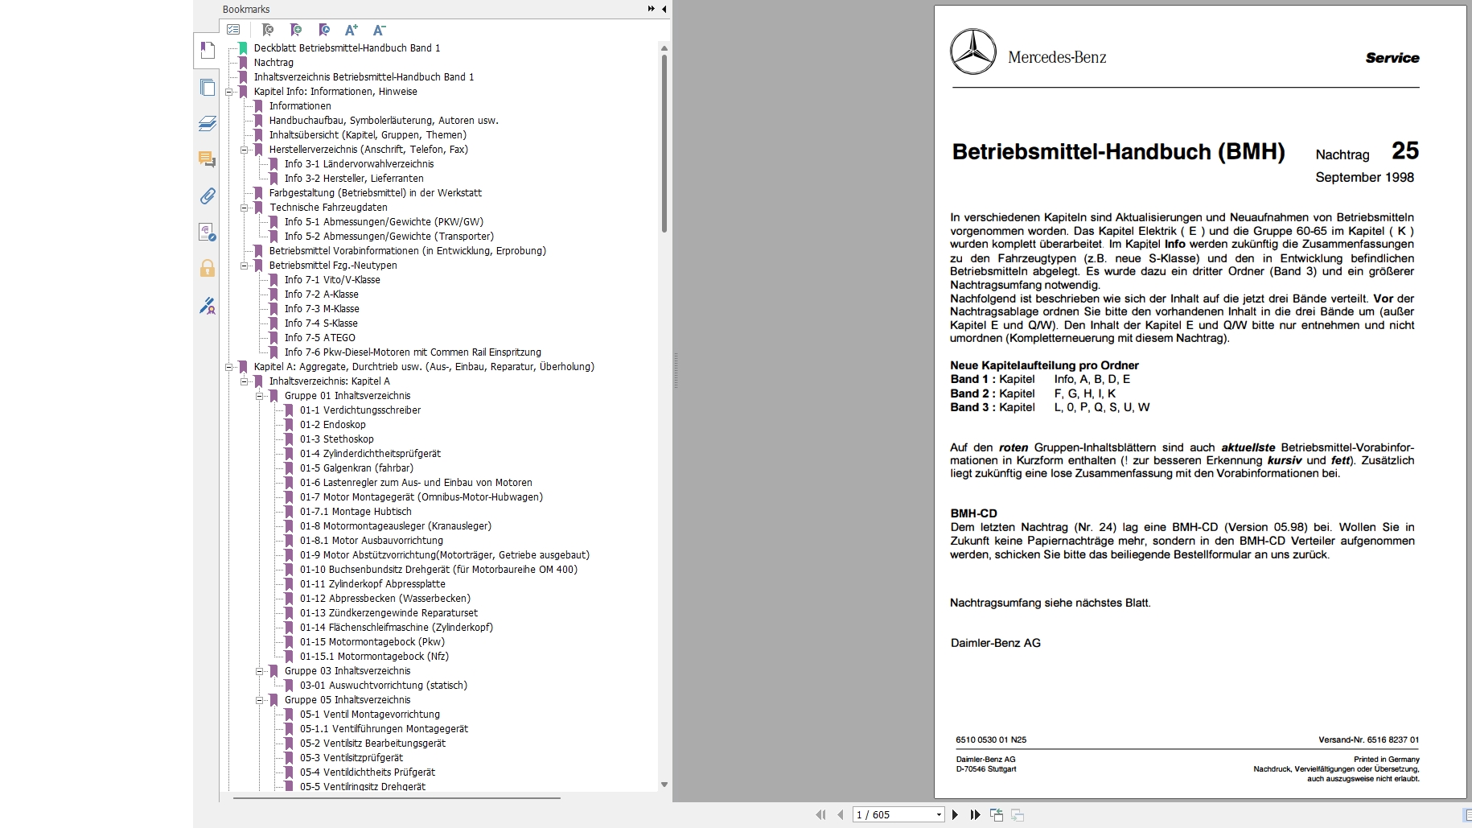The height and width of the screenshot is (828, 1472).
Task: Open the Pages thumbnails panel
Action: [208, 88]
